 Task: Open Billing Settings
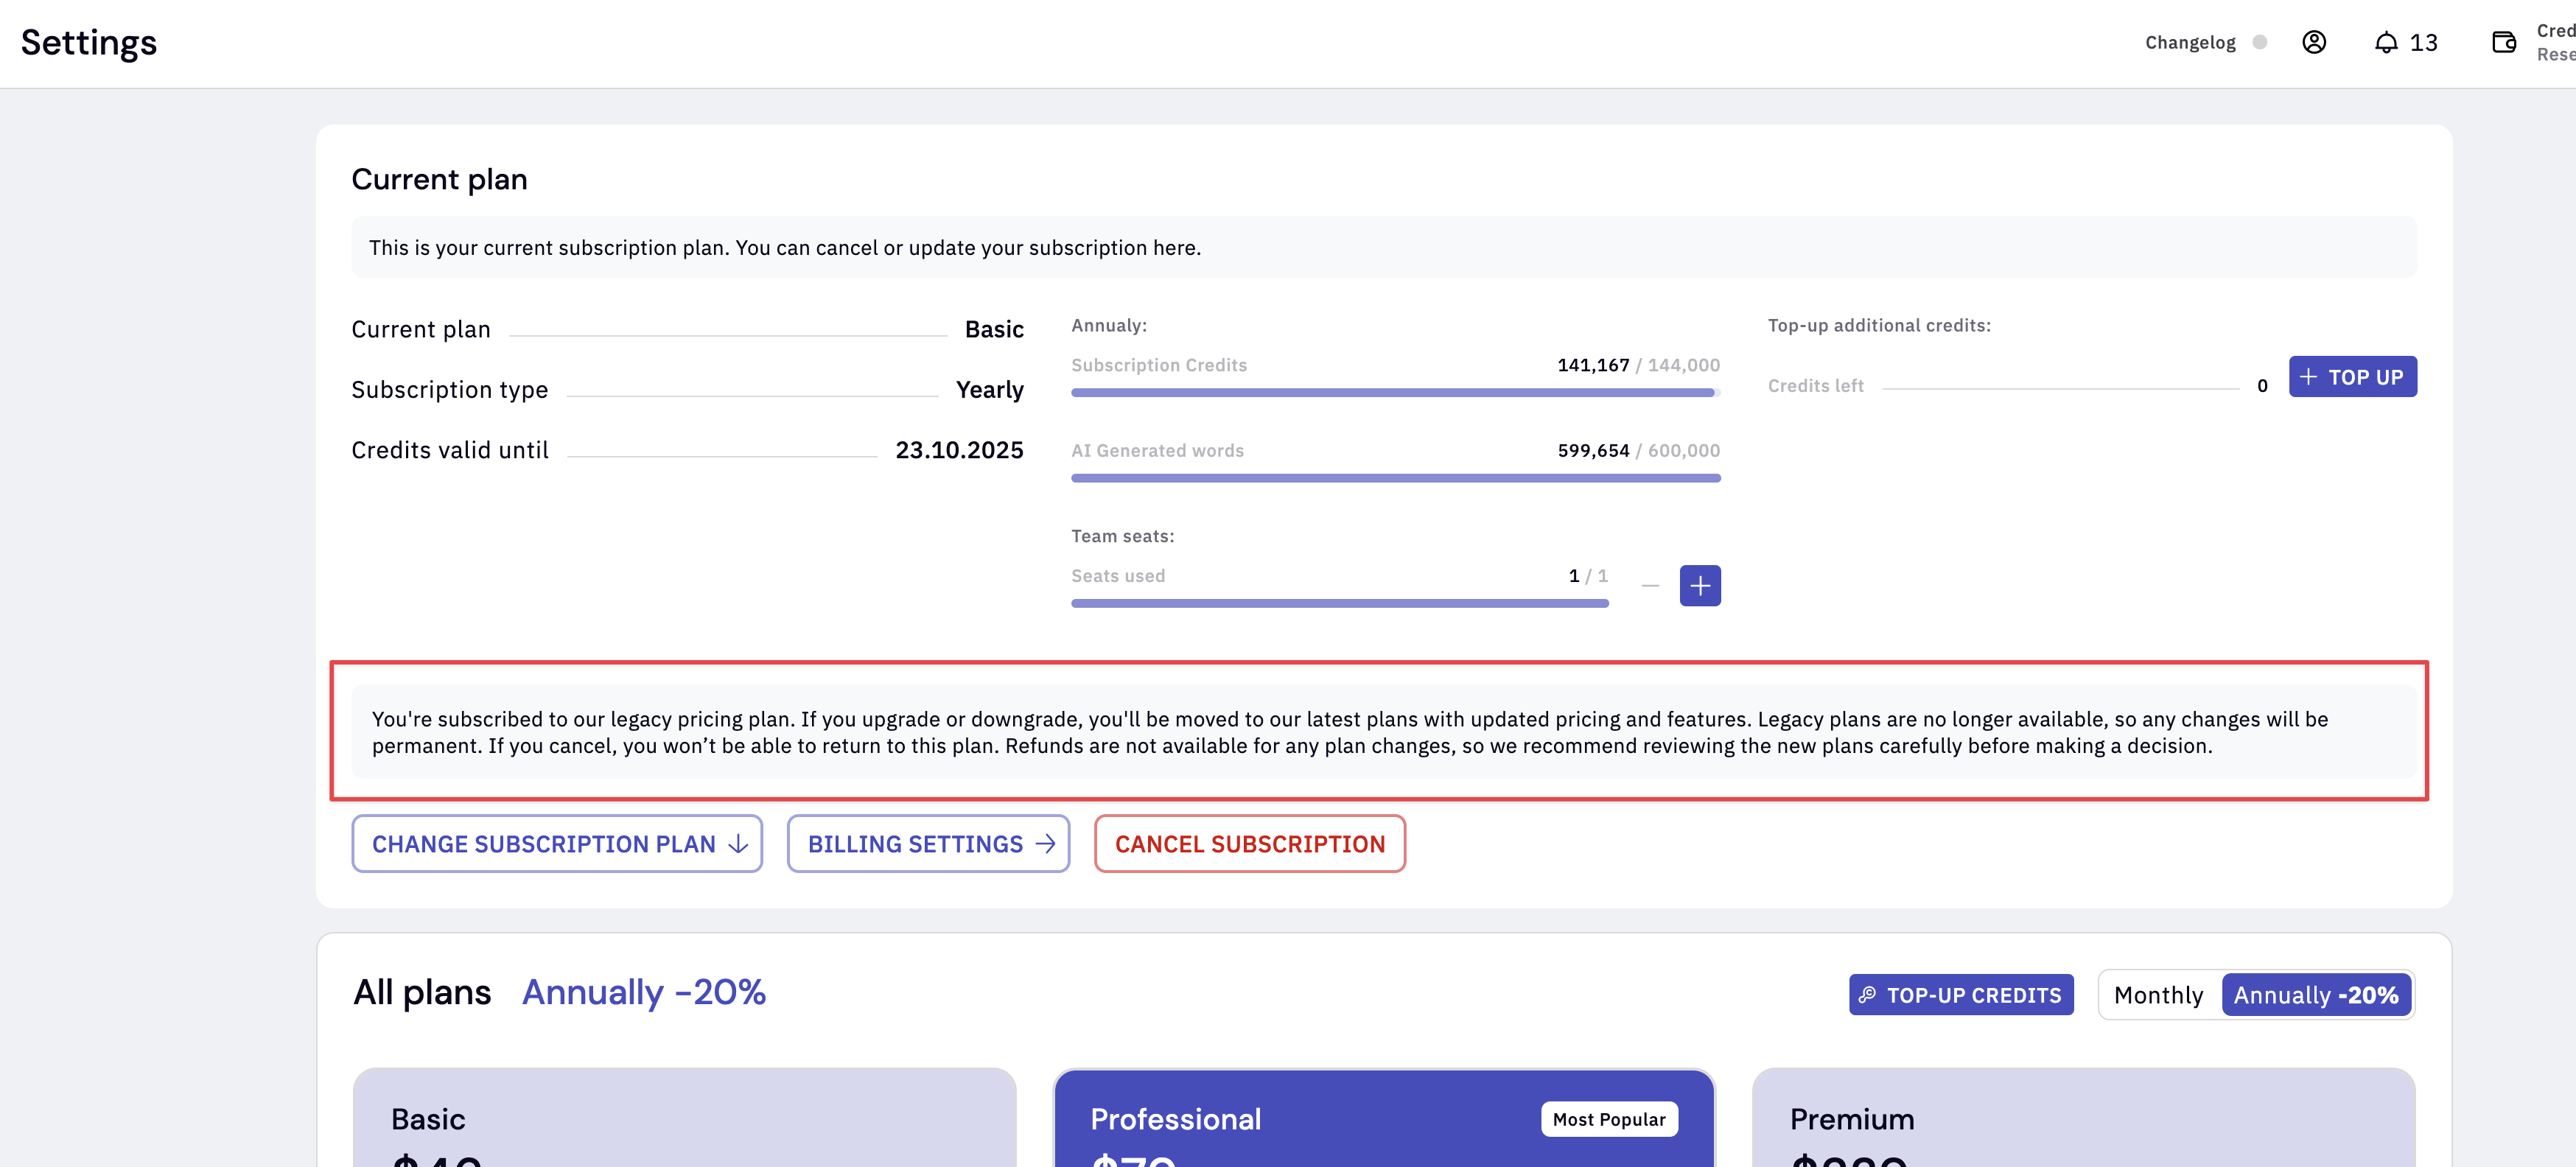[x=928, y=843]
